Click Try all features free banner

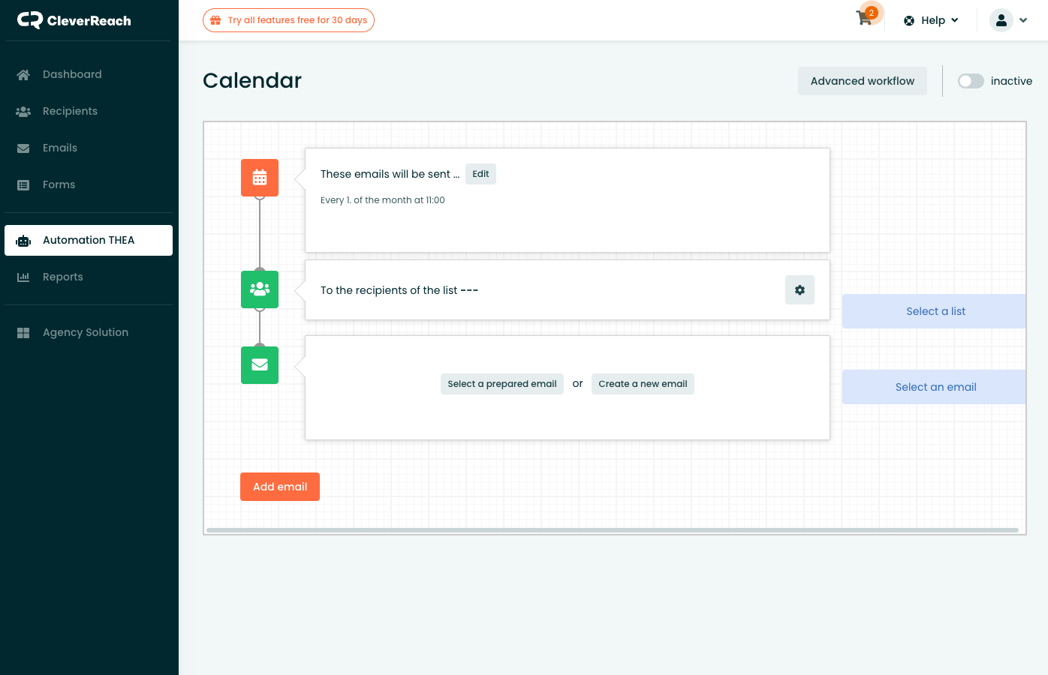(x=288, y=20)
